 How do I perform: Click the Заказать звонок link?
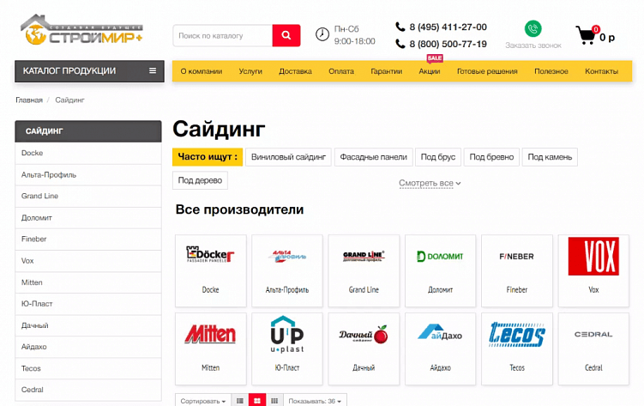click(x=533, y=45)
